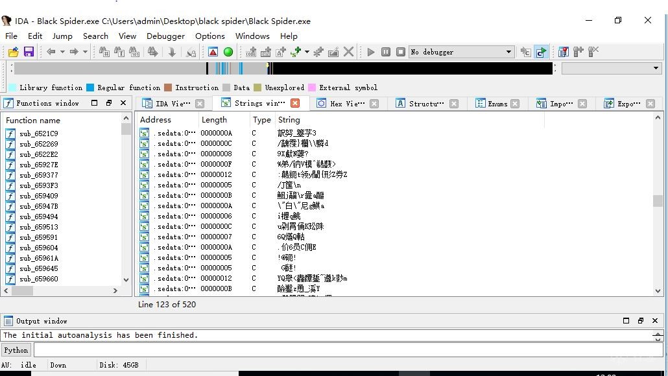Open the empty combo box beside navigation band
Screen dimensions: 668x376
pos(612,68)
